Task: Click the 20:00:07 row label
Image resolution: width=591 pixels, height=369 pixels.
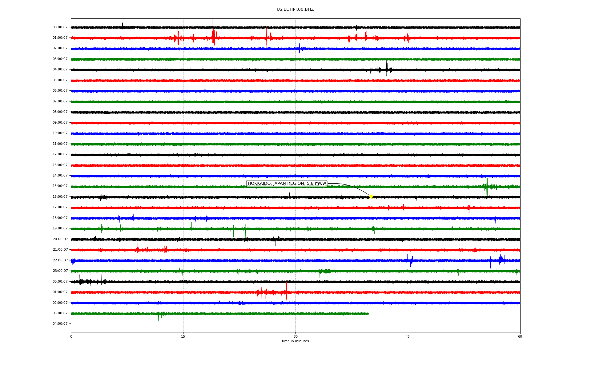Action: coord(60,239)
